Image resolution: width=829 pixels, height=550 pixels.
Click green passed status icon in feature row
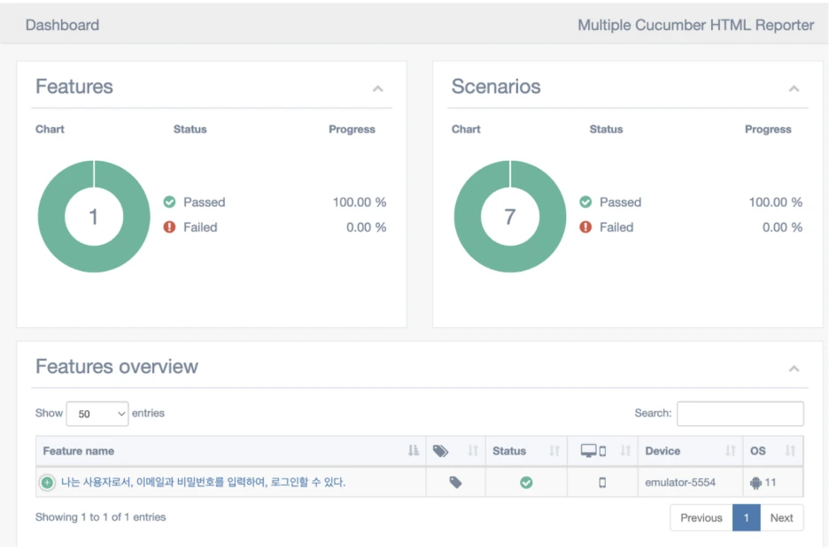pos(526,483)
